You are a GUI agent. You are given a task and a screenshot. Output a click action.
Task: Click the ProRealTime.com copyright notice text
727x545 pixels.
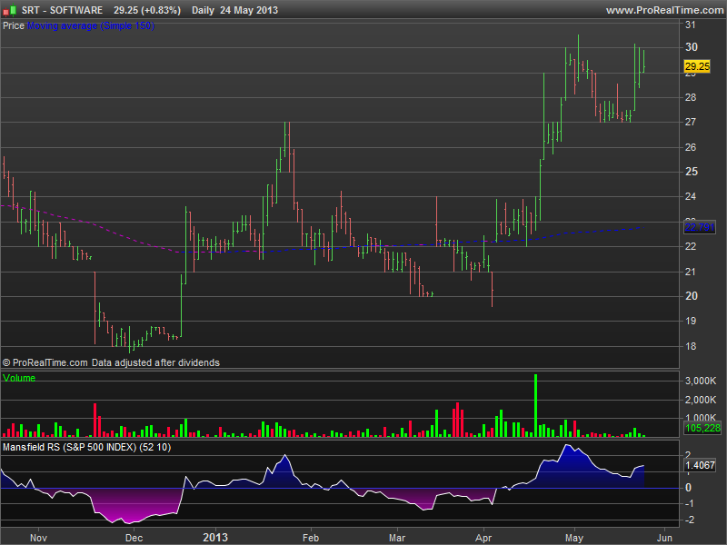coord(111,362)
